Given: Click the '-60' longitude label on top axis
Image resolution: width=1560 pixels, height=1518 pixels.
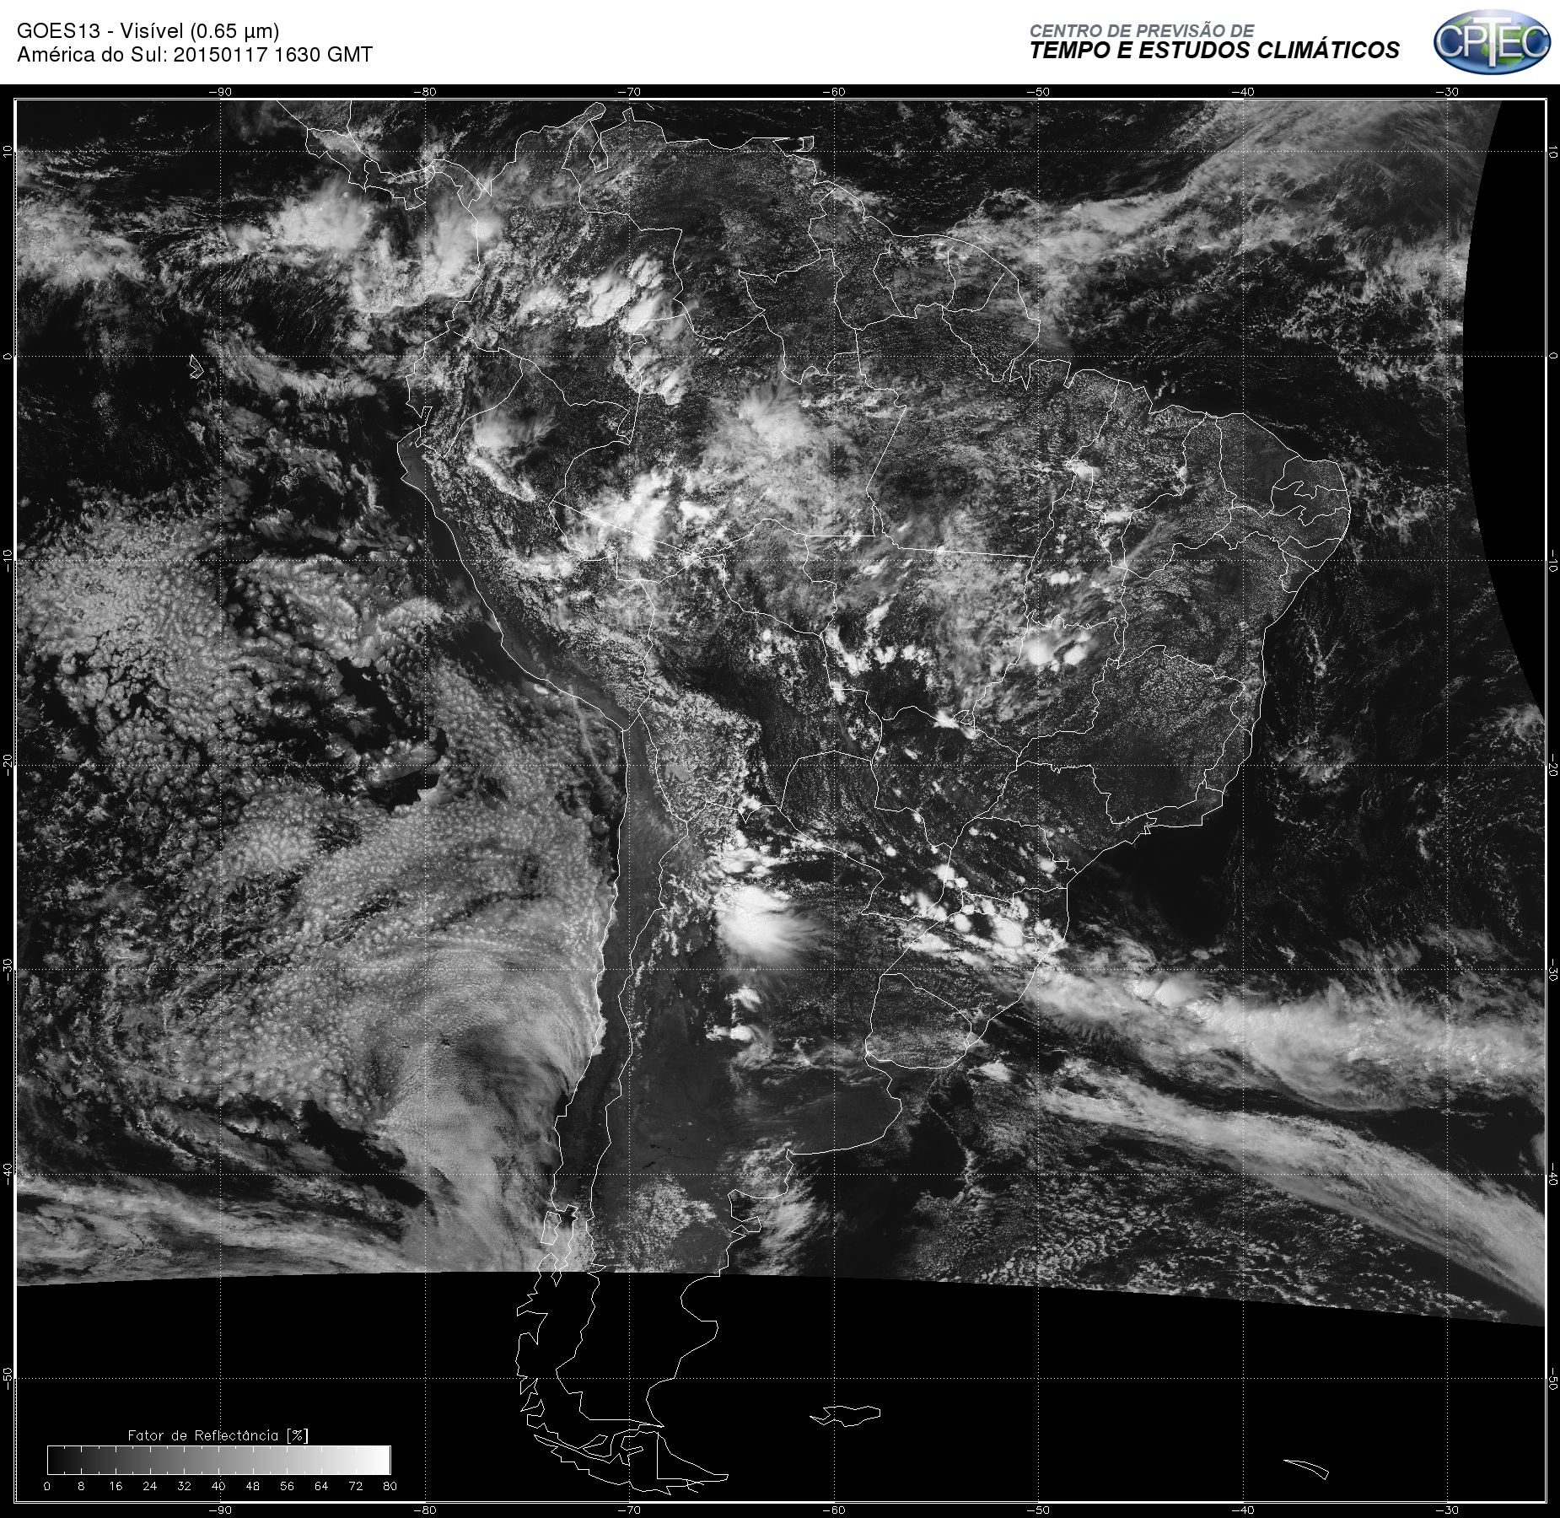Looking at the screenshot, I should [834, 92].
